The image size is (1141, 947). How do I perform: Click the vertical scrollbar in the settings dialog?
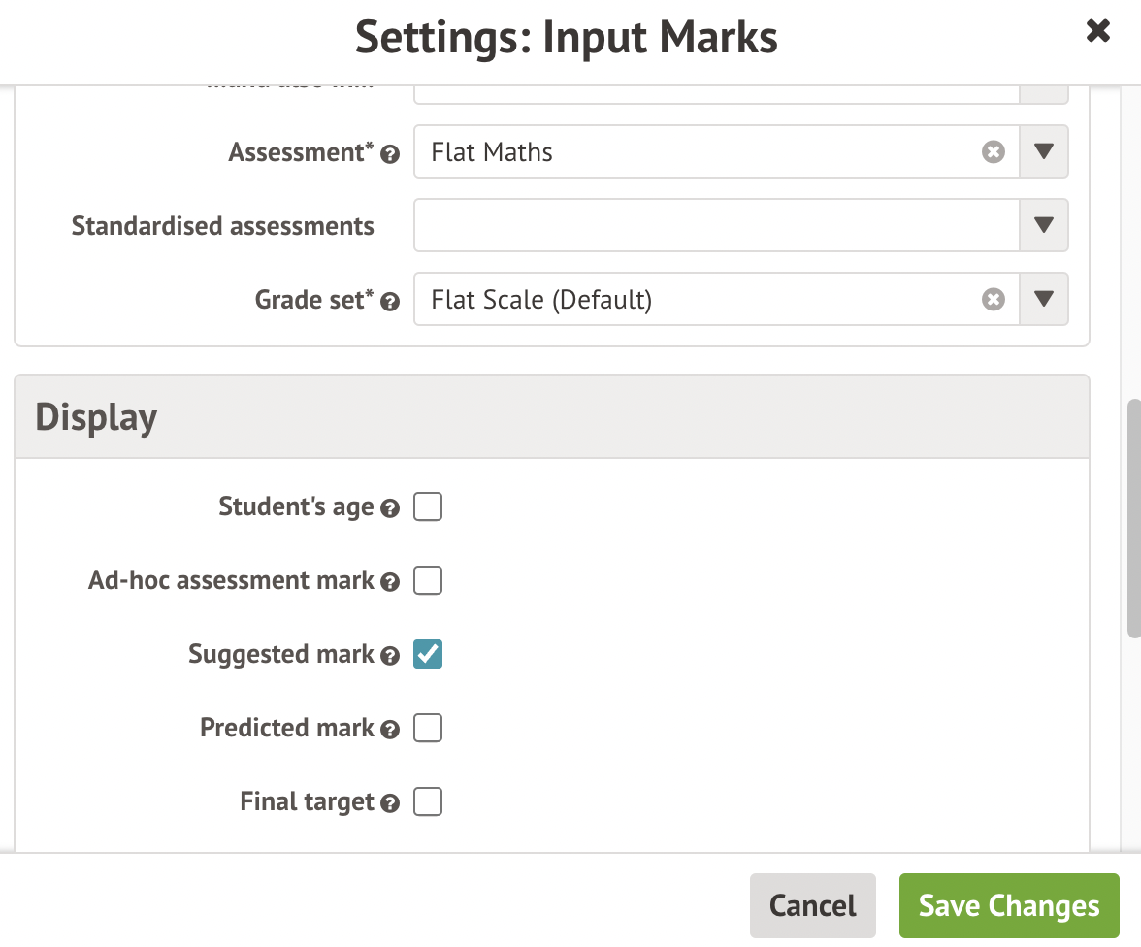(1133, 518)
